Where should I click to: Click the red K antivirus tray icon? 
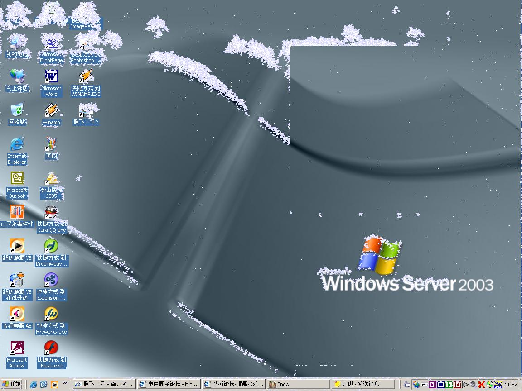(x=482, y=385)
